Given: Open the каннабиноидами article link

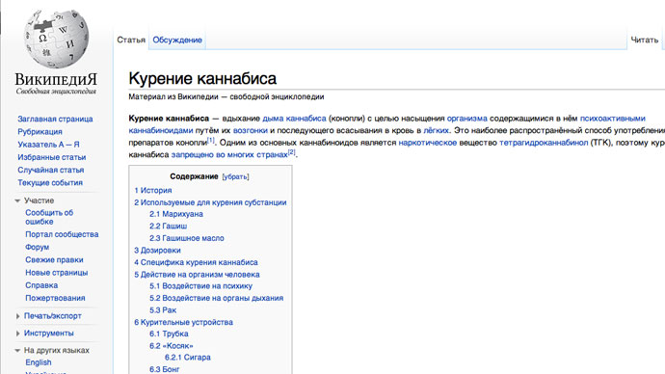Looking at the screenshot, I should (161, 130).
